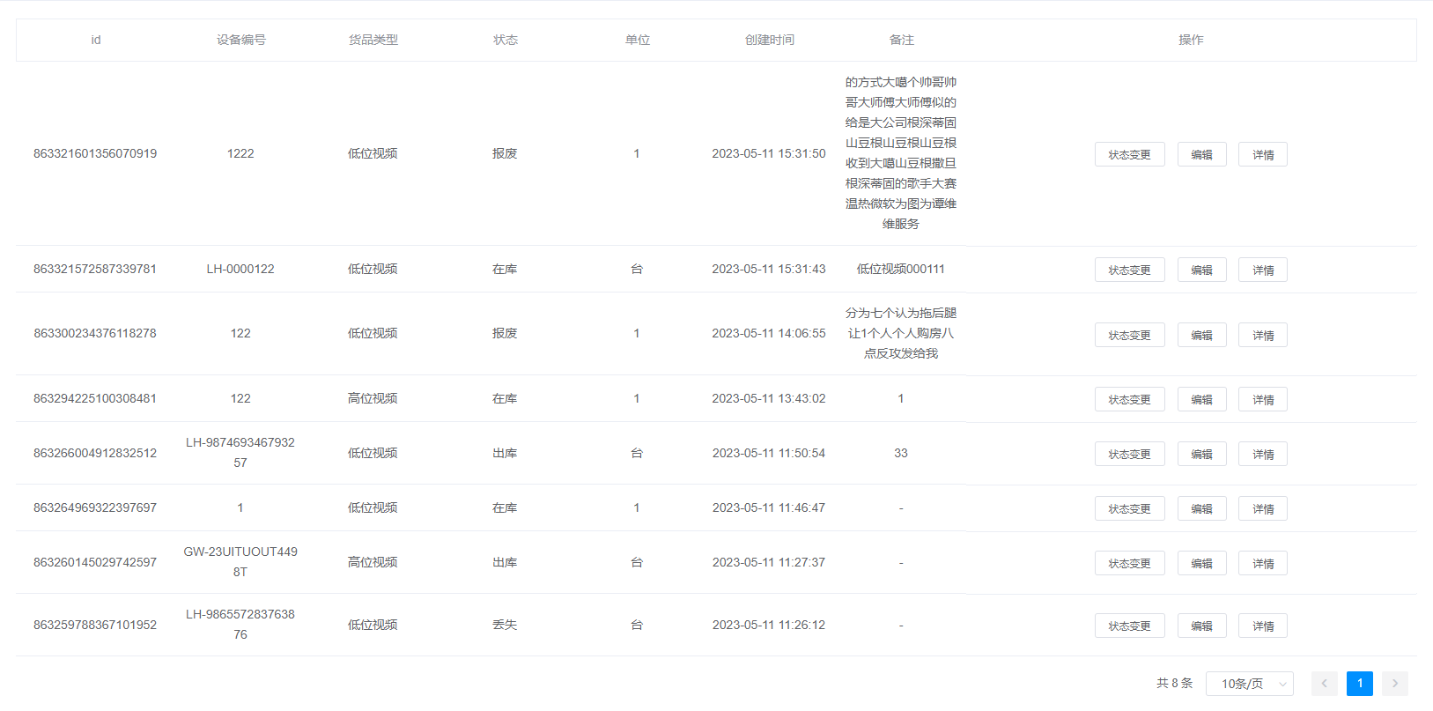
Task: Go to the next page arrow
Action: [1394, 684]
